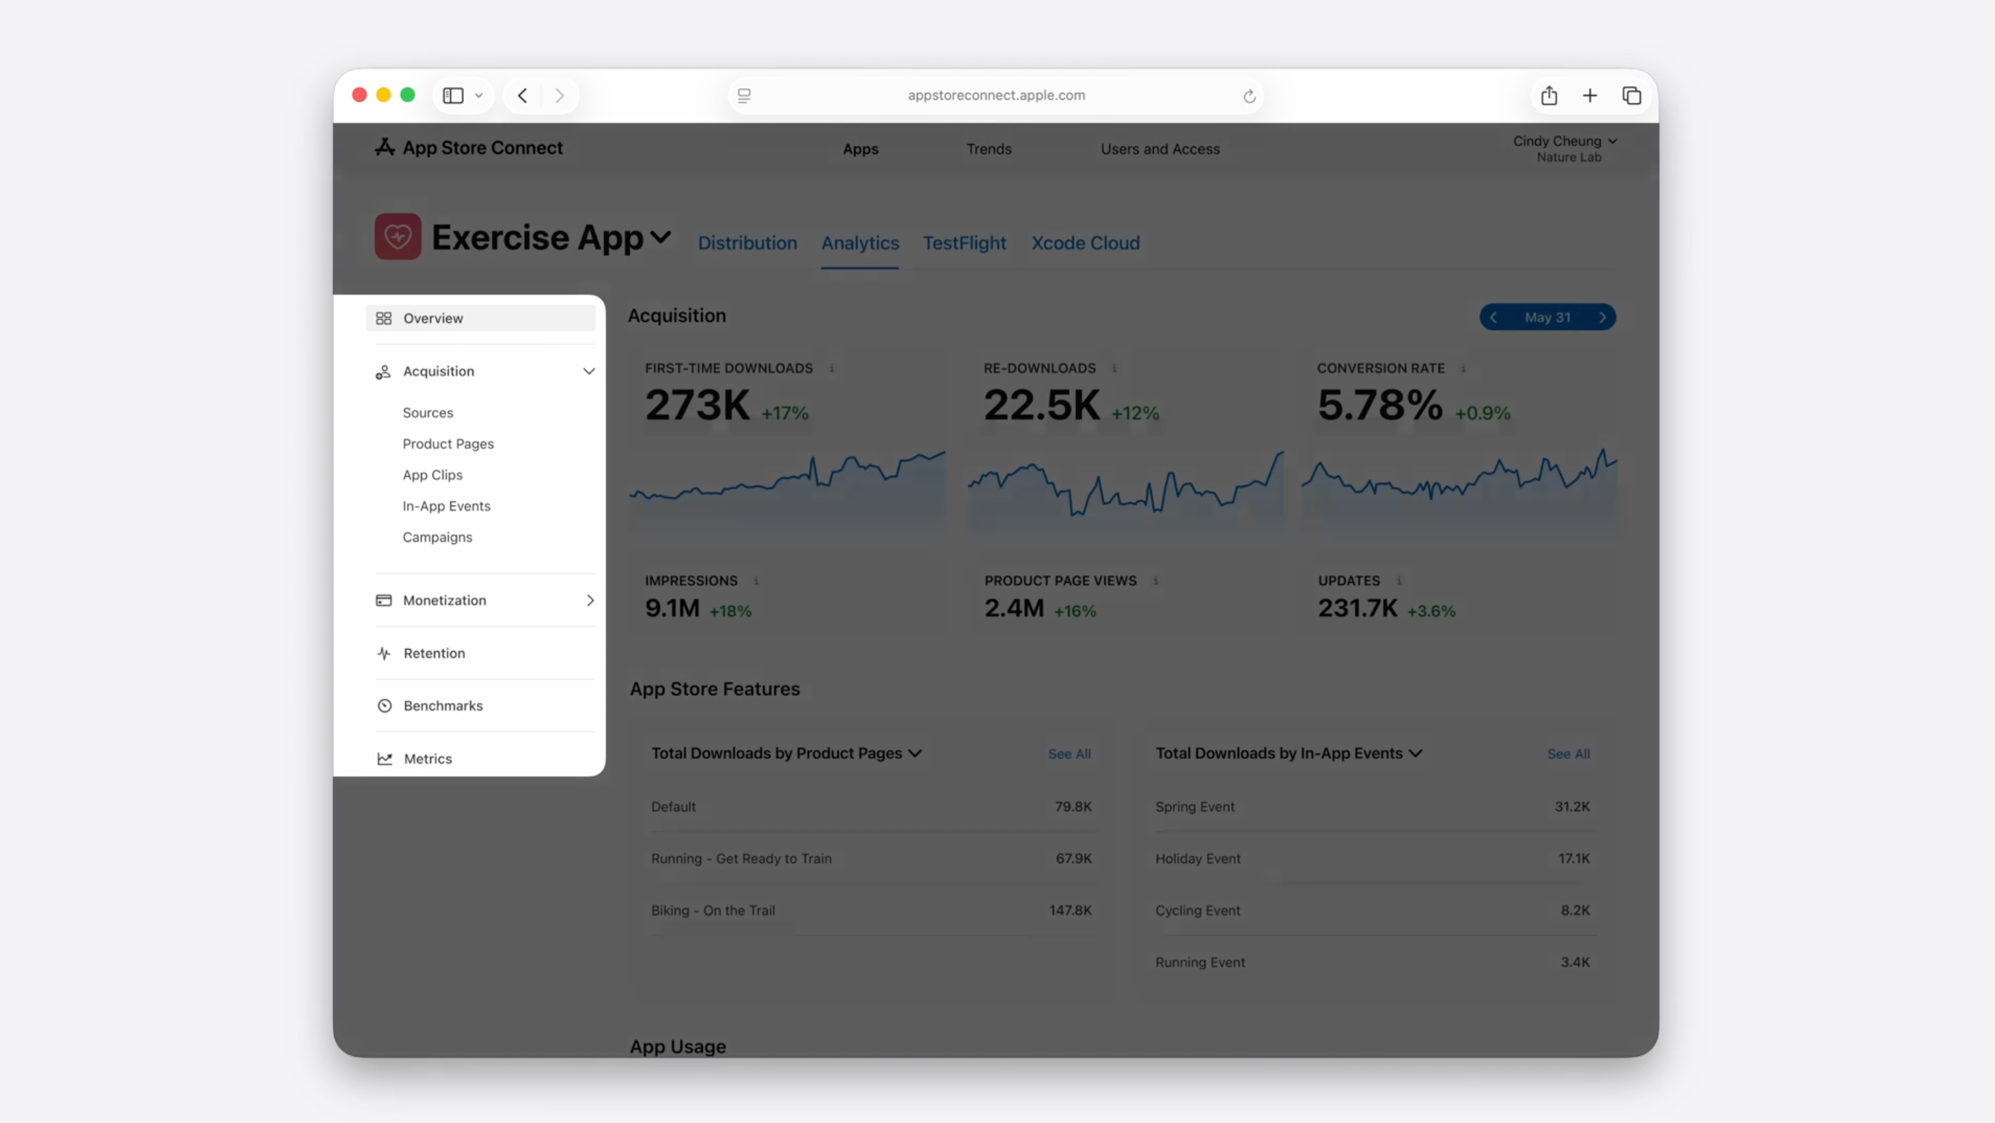This screenshot has height=1123, width=1995.
Task: Click the Safari sidebar toggle icon
Action: click(453, 95)
